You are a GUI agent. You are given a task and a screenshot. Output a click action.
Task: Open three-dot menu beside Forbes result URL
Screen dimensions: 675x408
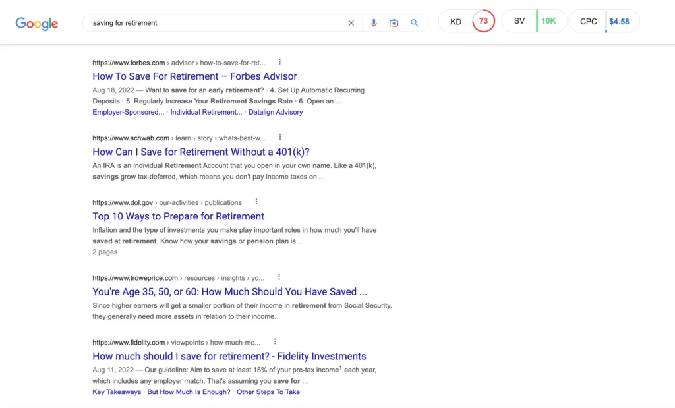click(279, 62)
